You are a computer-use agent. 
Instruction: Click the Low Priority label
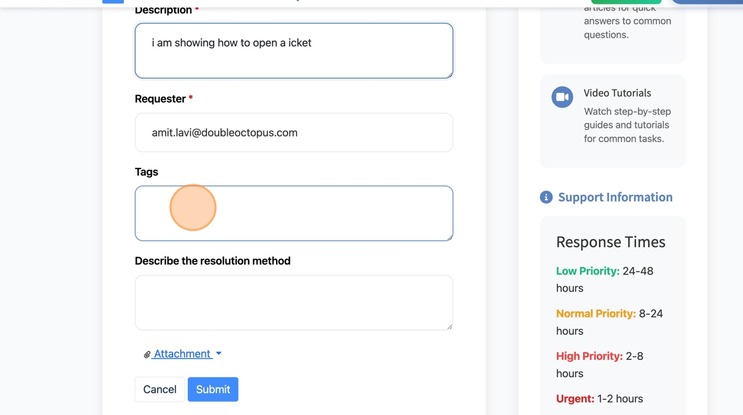588,271
